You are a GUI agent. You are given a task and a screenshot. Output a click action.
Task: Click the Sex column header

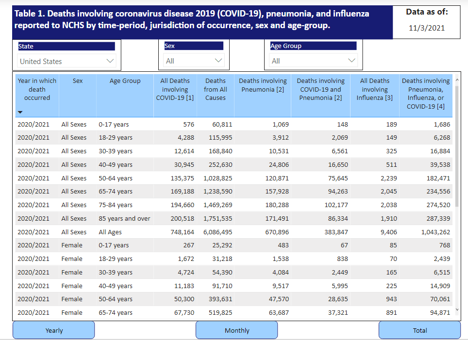[78, 81]
